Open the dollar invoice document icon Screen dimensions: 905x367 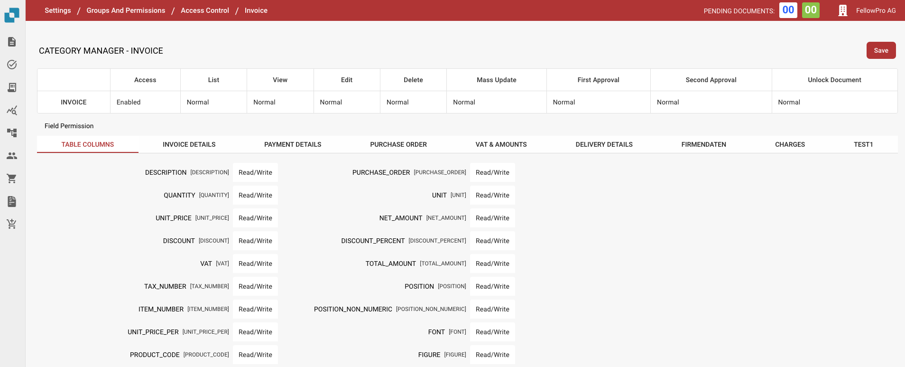click(x=12, y=201)
